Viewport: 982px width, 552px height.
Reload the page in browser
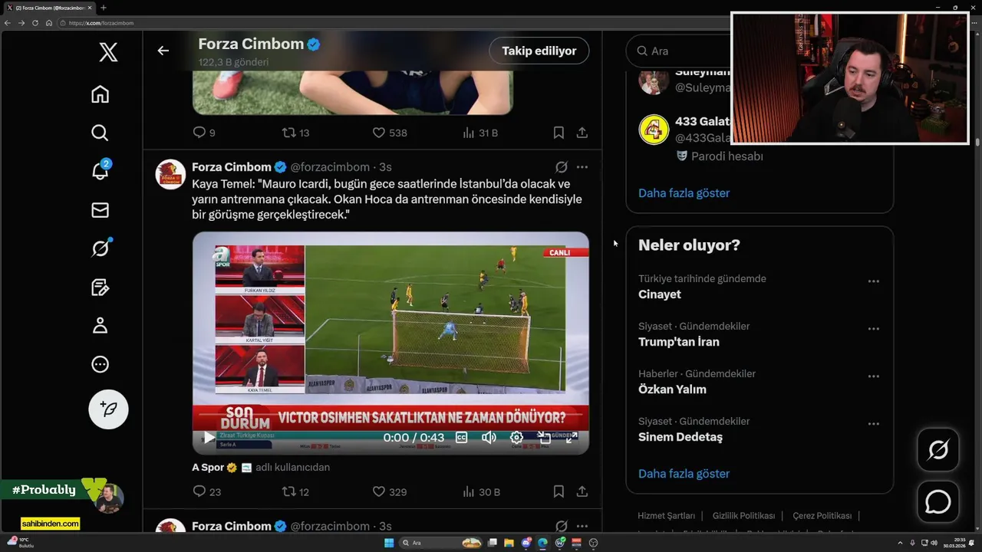pos(35,23)
